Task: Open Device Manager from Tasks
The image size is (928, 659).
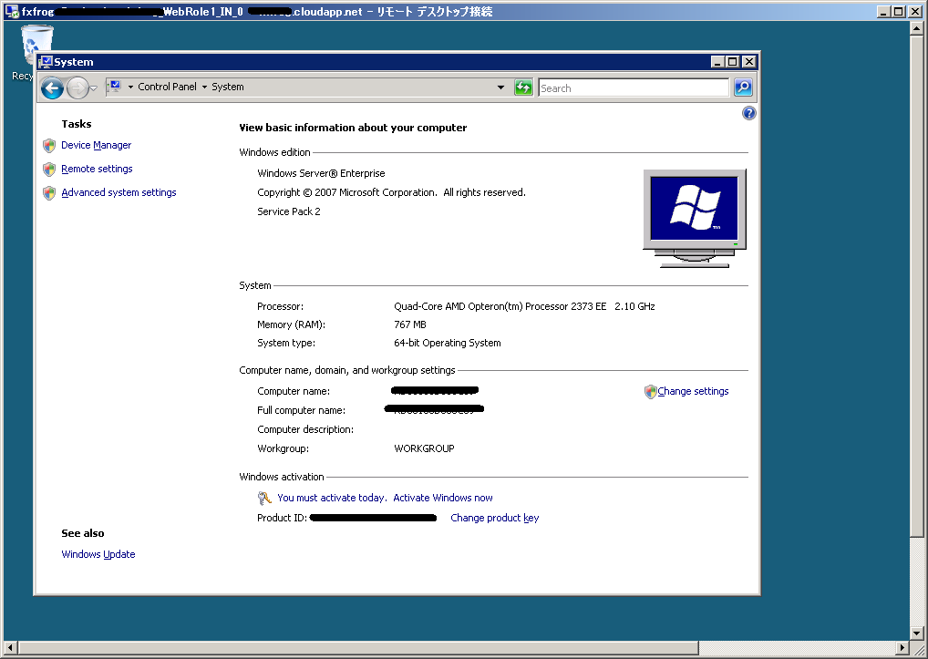Action: [96, 146]
